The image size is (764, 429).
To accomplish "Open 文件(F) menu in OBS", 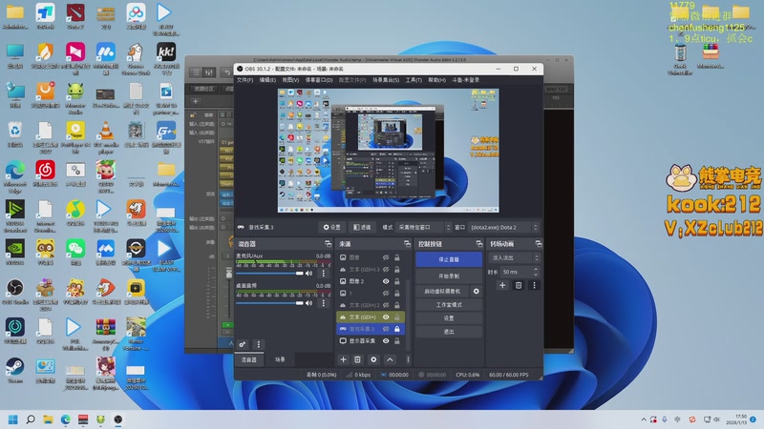I will tap(244, 80).
